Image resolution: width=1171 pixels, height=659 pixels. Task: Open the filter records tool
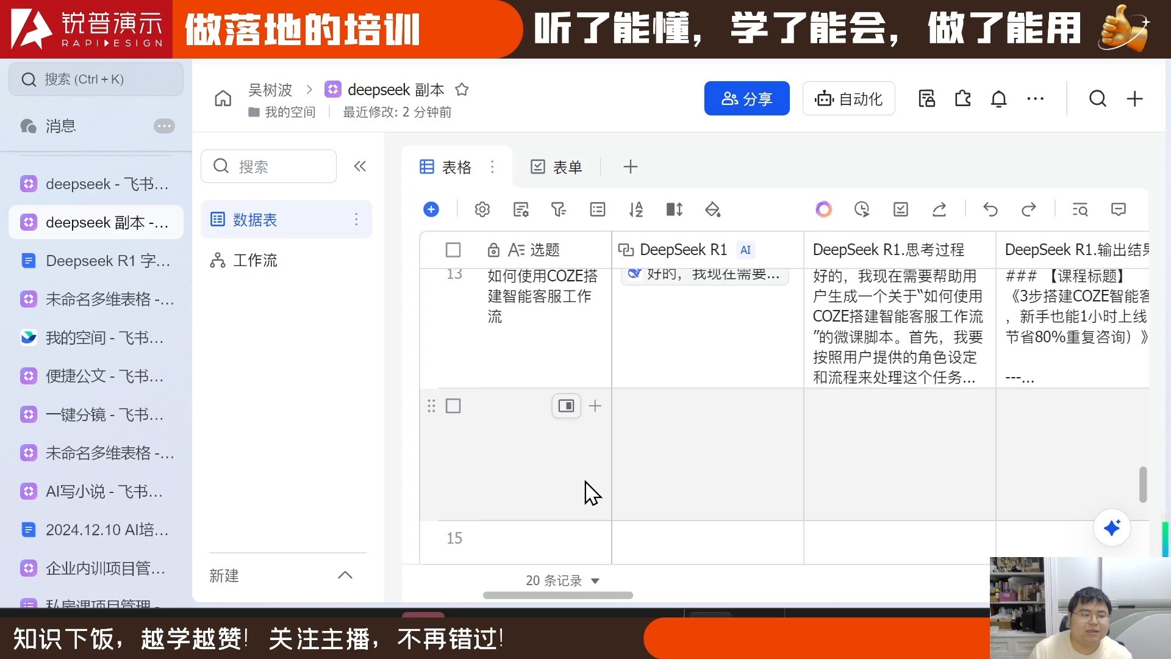click(559, 209)
